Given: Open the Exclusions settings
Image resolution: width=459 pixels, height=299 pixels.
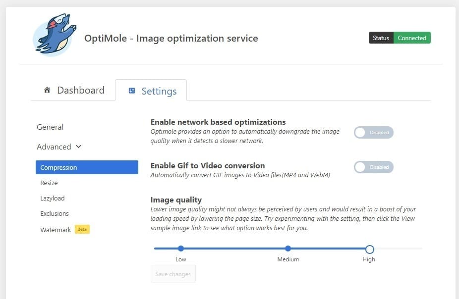Looking at the screenshot, I should pos(55,214).
